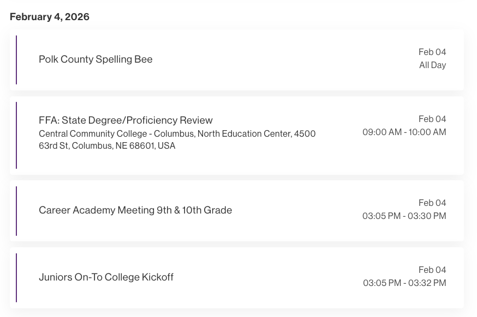Image resolution: width=477 pixels, height=317 pixels.
Task: Click the purple bar beside the FFA event
Action: pyautogui.click(x=16, y=135)
